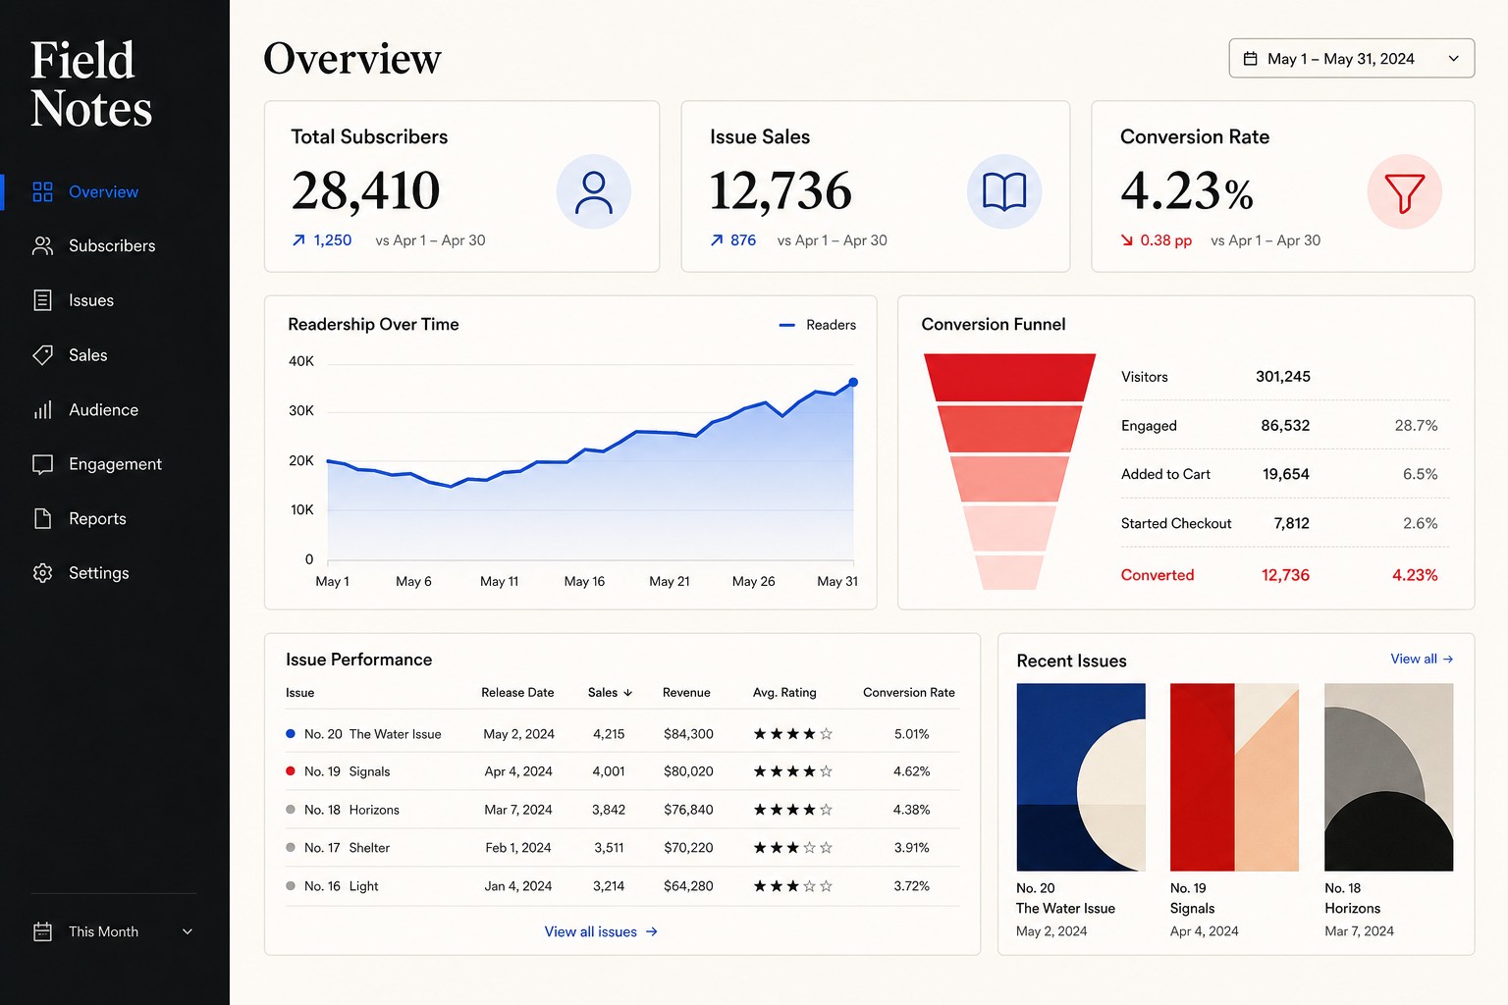This screenshot has width=1508, height=1005.
Task: Select the No. 20 The Water Issue row
Action: [x=622, y=734]
